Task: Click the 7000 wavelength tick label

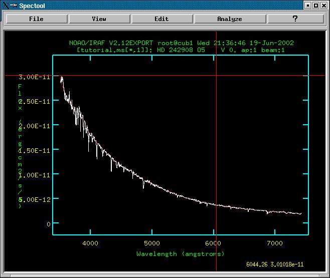Action: click(x=274, y=243)
